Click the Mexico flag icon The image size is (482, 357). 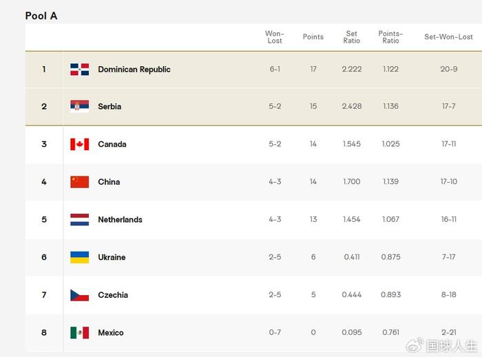click(x=80, y=333)
